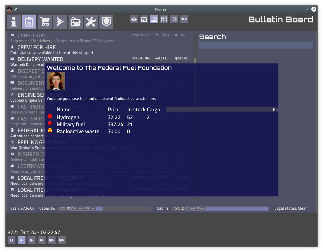
Task: Click the bulletin list scrollbar thumb
Action: click(x=195, y=61)
